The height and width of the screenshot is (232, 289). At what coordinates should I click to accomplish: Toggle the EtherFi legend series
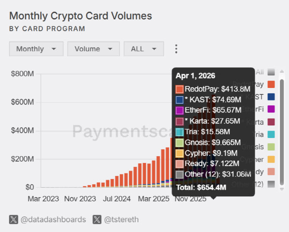coord(271,109)
